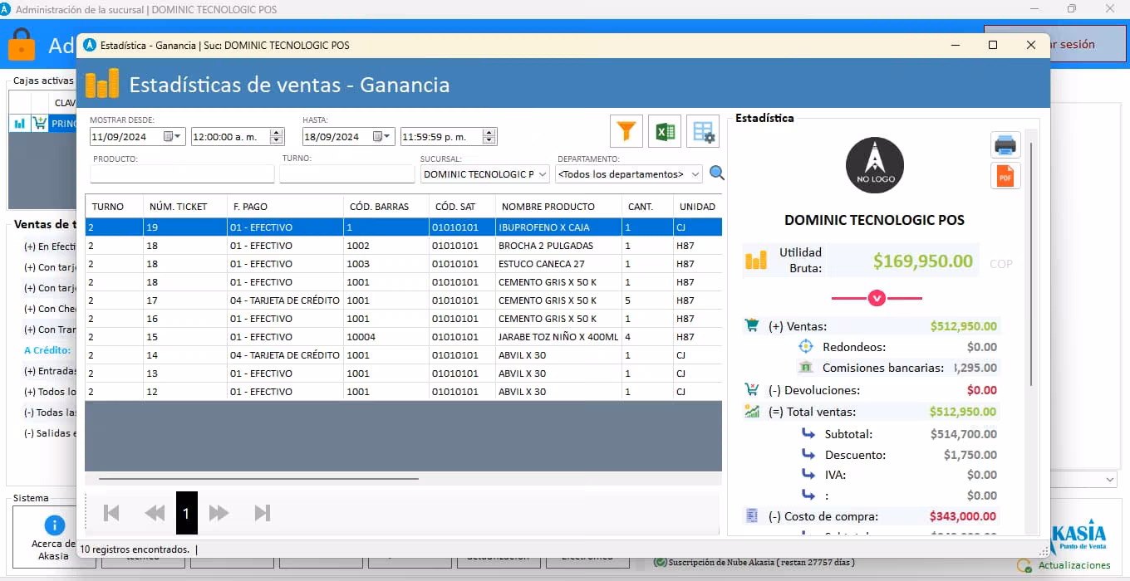The width and height of the screenshot is (1130, 581).
Task: Click the cart icon in Cajas activas row
Action: pyautogui.click(x=39, y=124)
